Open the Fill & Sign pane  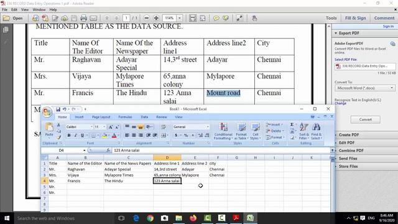click(x=355, y=18)
